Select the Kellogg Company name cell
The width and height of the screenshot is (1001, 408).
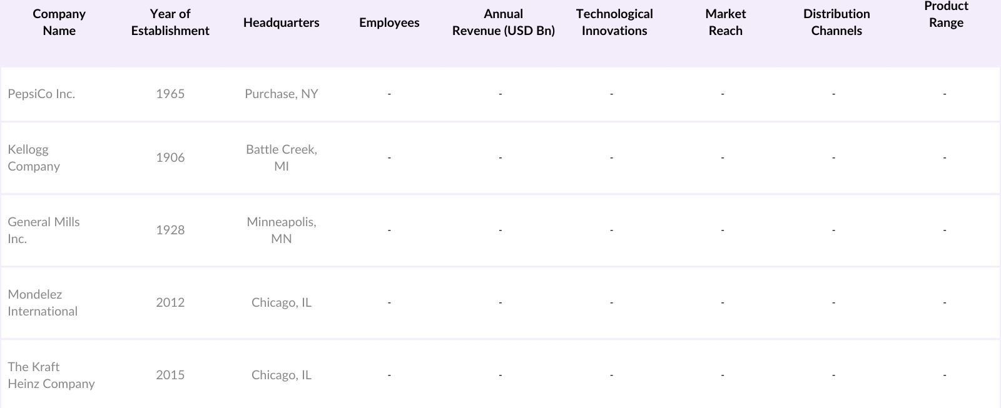pos(34,157)
